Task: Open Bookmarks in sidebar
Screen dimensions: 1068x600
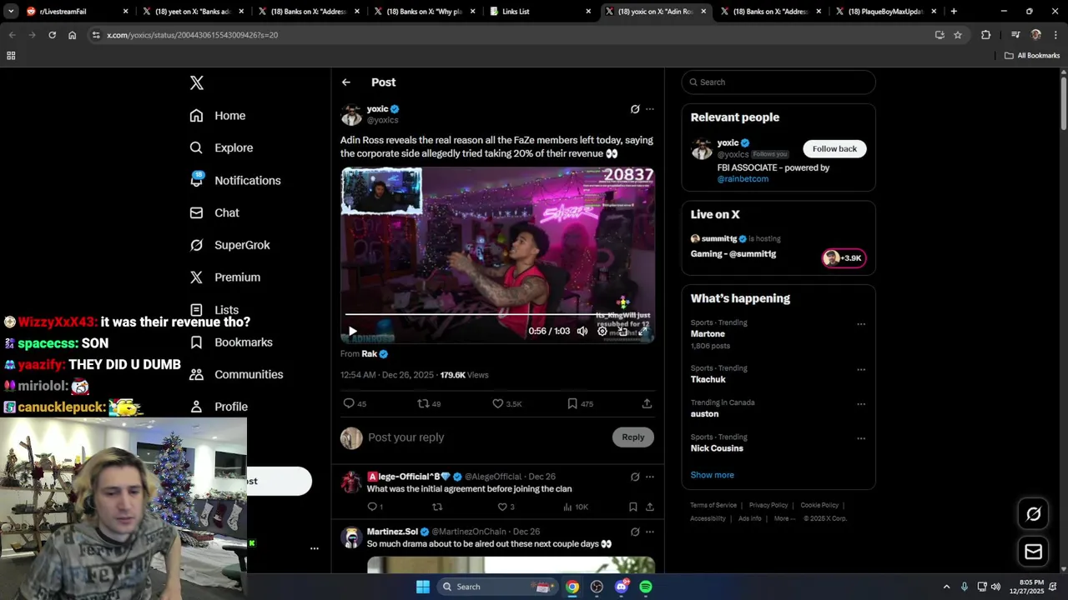Action: (x=231, y=342)
